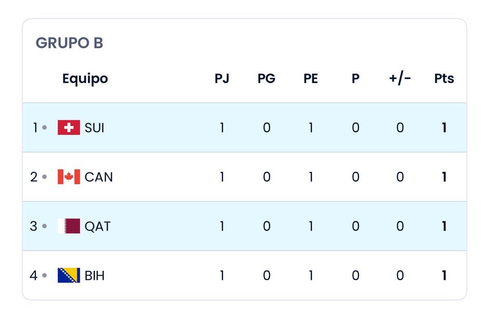The width and height of the screenshot is (489, 319).
Task: Sort by the PE column header
Action: coord(311,78)
